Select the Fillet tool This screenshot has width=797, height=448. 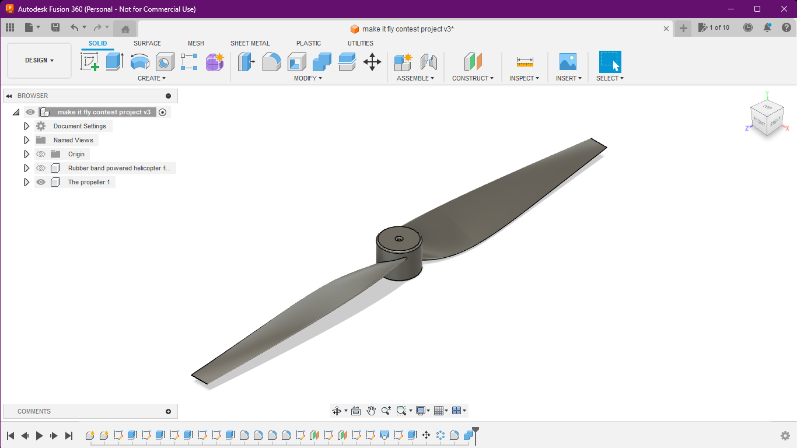tap(272, 61)
